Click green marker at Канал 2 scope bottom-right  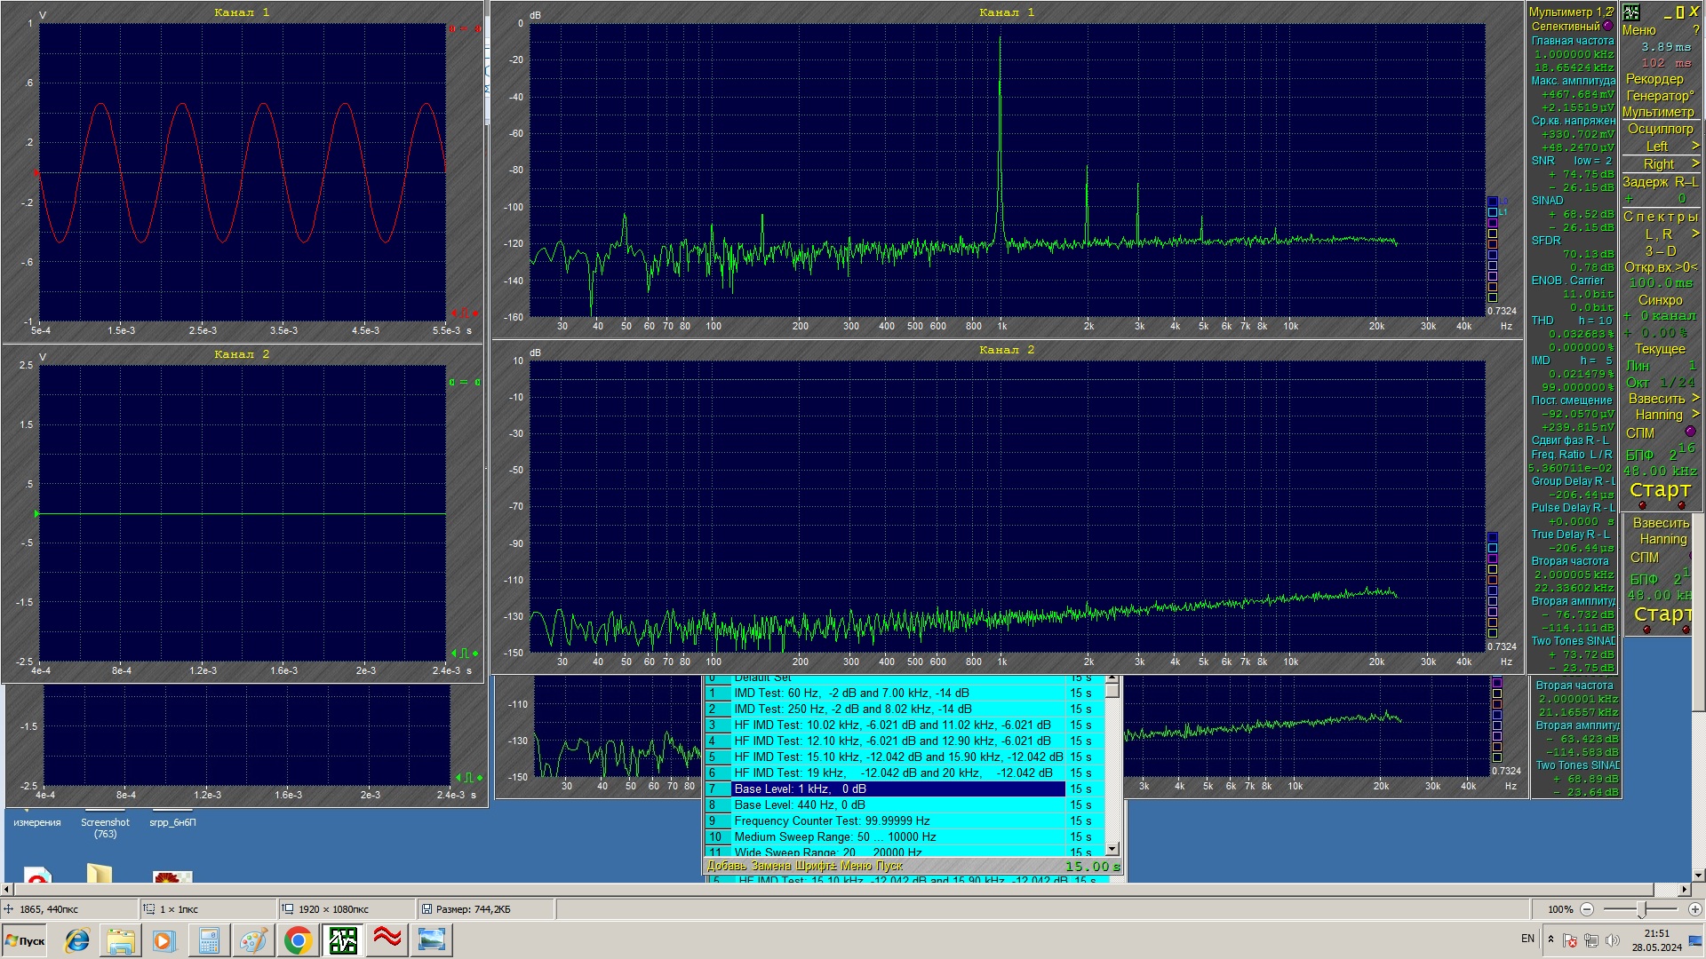[x=465, y=654]
